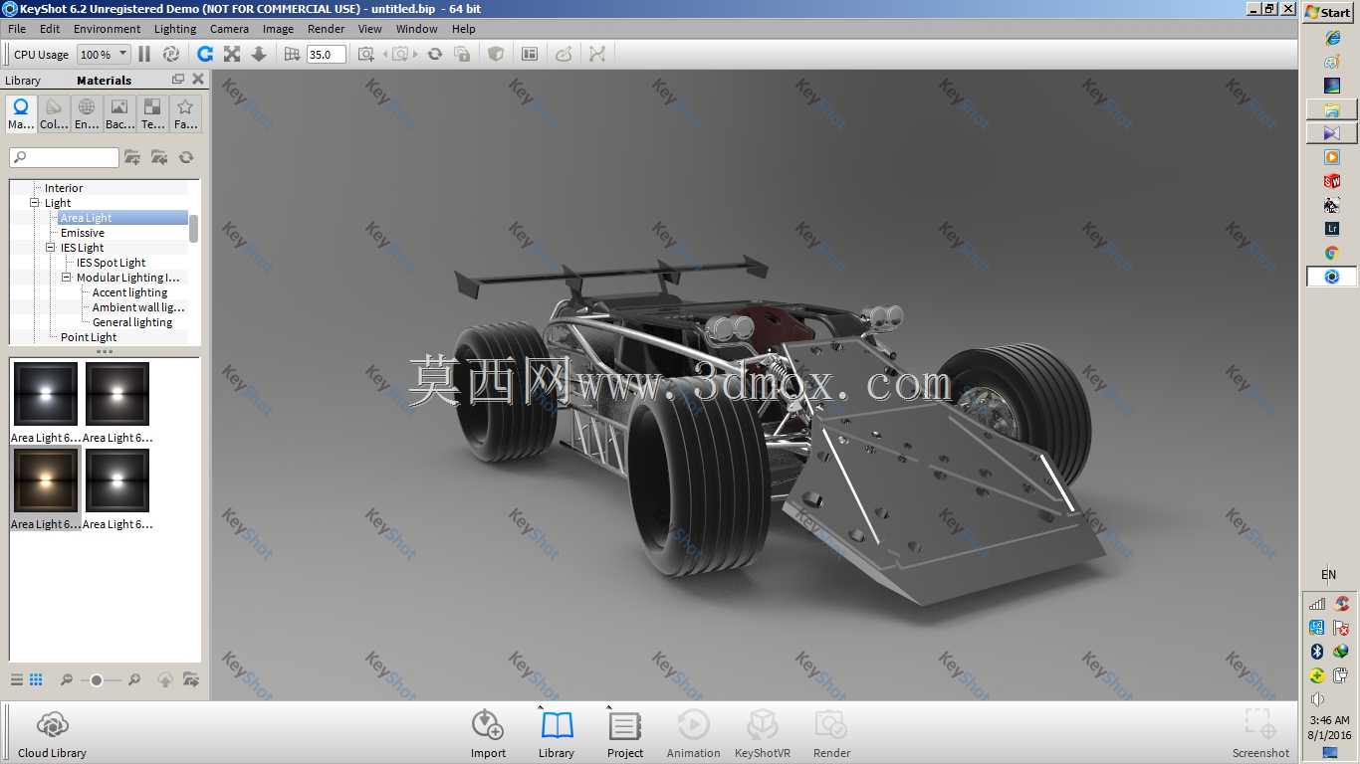Image resolution: width=1360 pixels, height=764 pixels.
Task: Open the Window menu
Action: click(417, 29)
